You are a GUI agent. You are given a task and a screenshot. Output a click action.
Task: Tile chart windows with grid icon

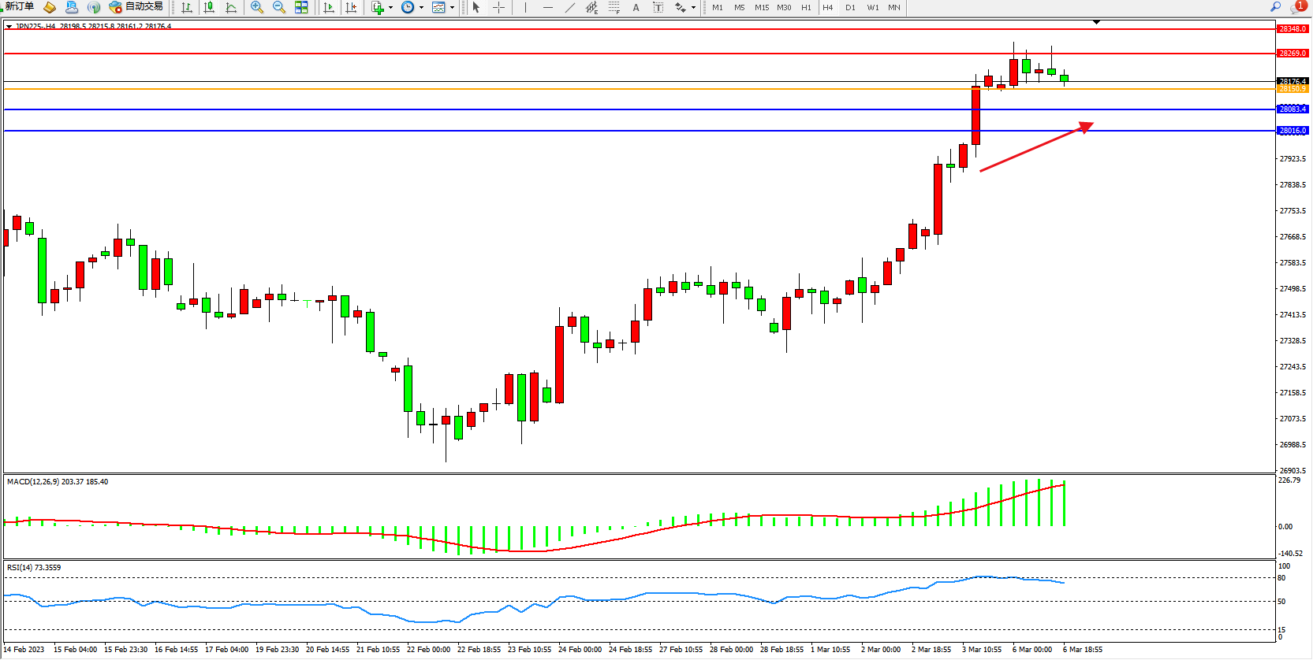click(x=301, y=7)
